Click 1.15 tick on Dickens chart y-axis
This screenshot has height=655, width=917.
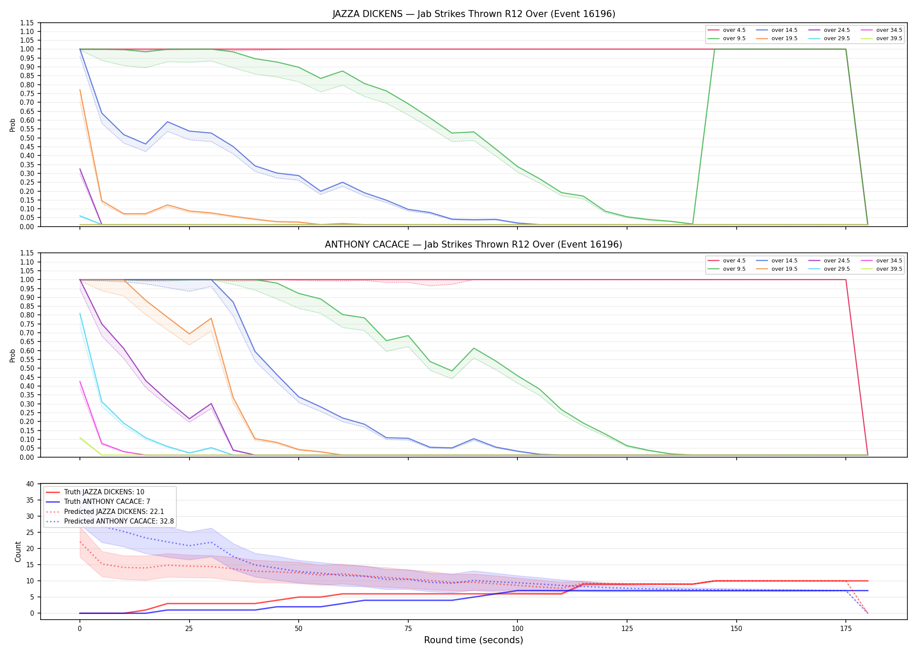pyautogui.click(x=27, y=23)
